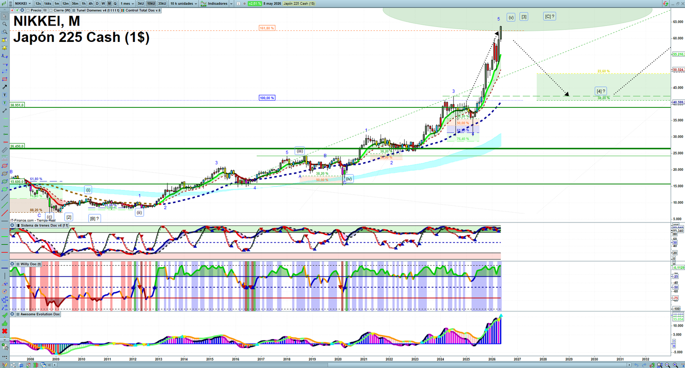
Task: Click the info icon beside Indicadores
Action: (x=238, y=3)
